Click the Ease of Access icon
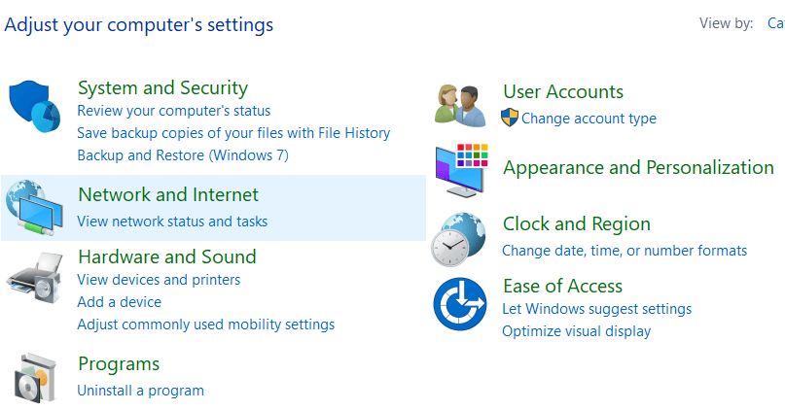Screen dimensions: 785x410 [x=460, y=303]
